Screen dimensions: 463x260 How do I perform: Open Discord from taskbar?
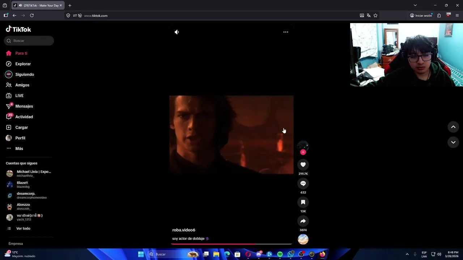pos(259,254)
